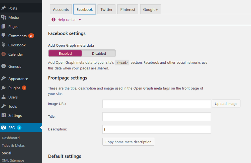Click the Yoast SEO logo icon

(4, 127)
